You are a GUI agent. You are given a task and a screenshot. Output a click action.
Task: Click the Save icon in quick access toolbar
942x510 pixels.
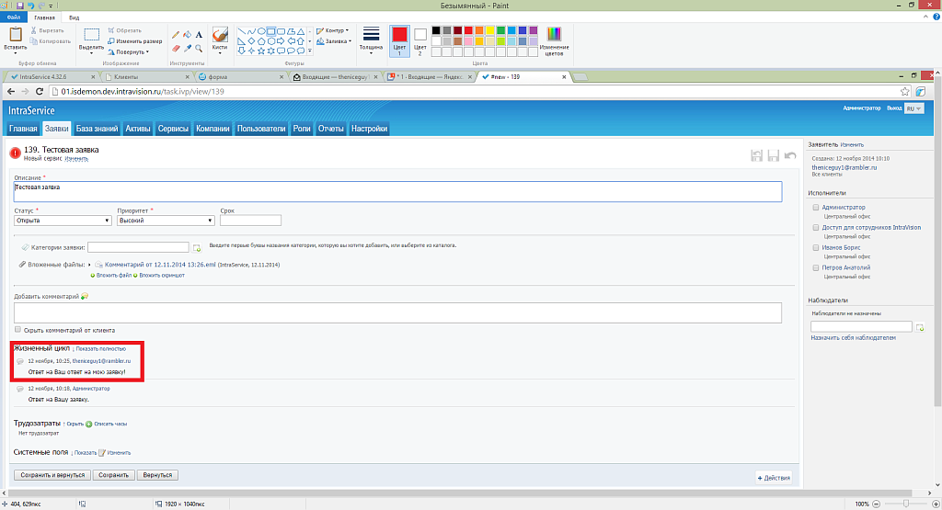19,6
